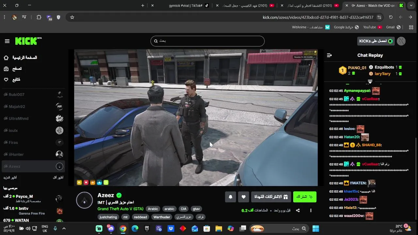Click the video player area
Screen dimensions: 418x235
[196, 117]
